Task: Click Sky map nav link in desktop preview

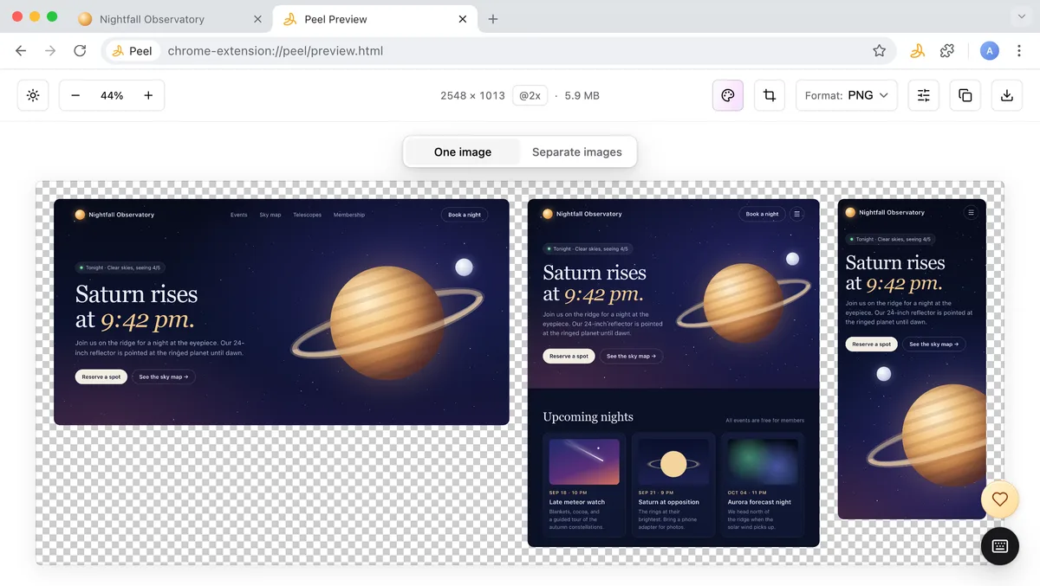Action: [270, 215]
